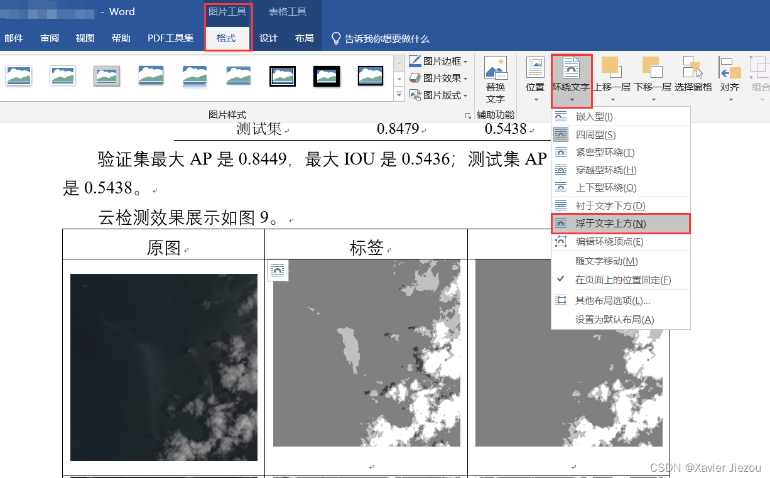Open the PDF工具集 tab
Screen dimensions: 770x478
click(x=171, y=38)
